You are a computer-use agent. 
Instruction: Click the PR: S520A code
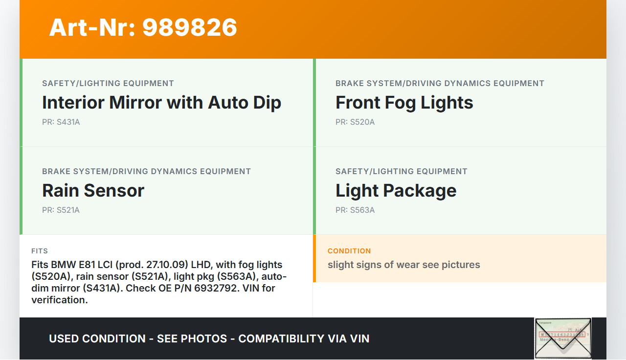(355, 122)
